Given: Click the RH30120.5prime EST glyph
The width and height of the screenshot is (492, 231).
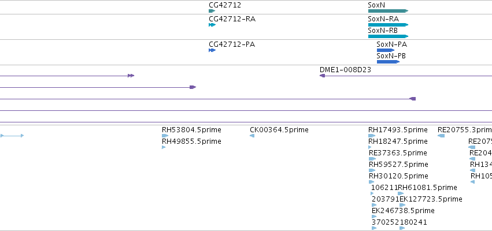Looking at the screenshot, I should pyautogui.click(x=372, y=182).
